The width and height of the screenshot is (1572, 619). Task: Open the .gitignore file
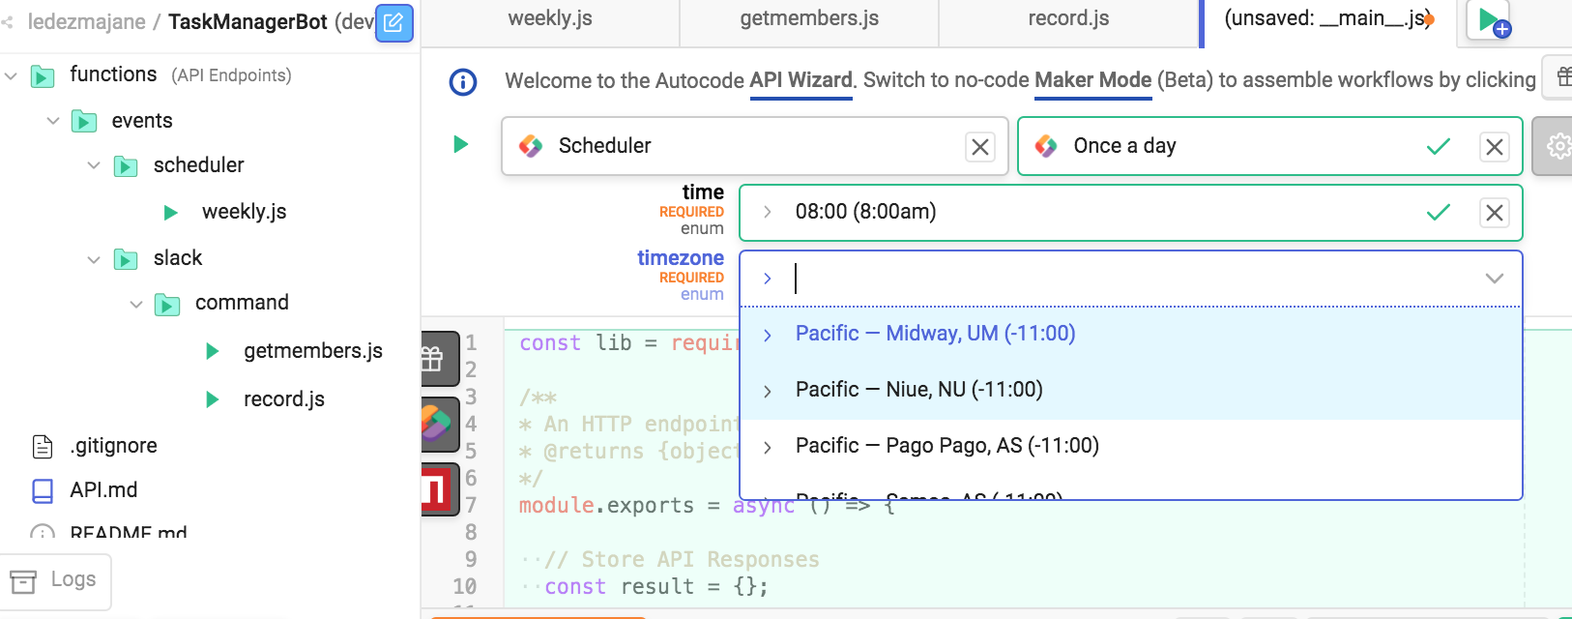tap(113, 446)
